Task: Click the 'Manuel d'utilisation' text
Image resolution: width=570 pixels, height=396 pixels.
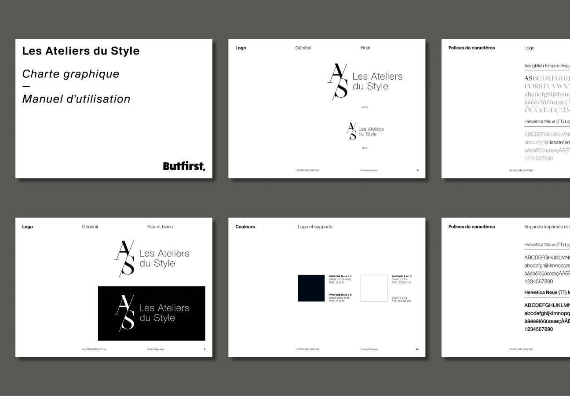Action: 76,99
